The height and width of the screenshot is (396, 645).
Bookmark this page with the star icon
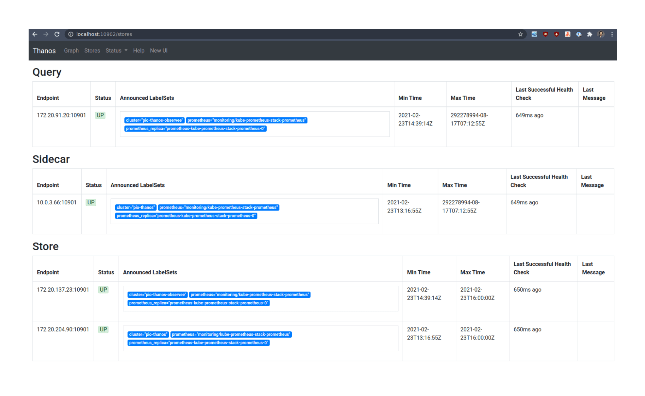(520, 34)
